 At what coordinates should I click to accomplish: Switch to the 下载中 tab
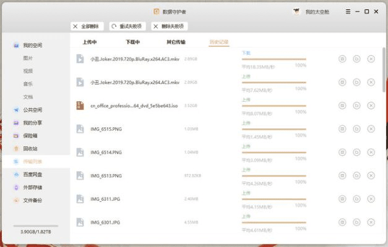tap(132, 42)
